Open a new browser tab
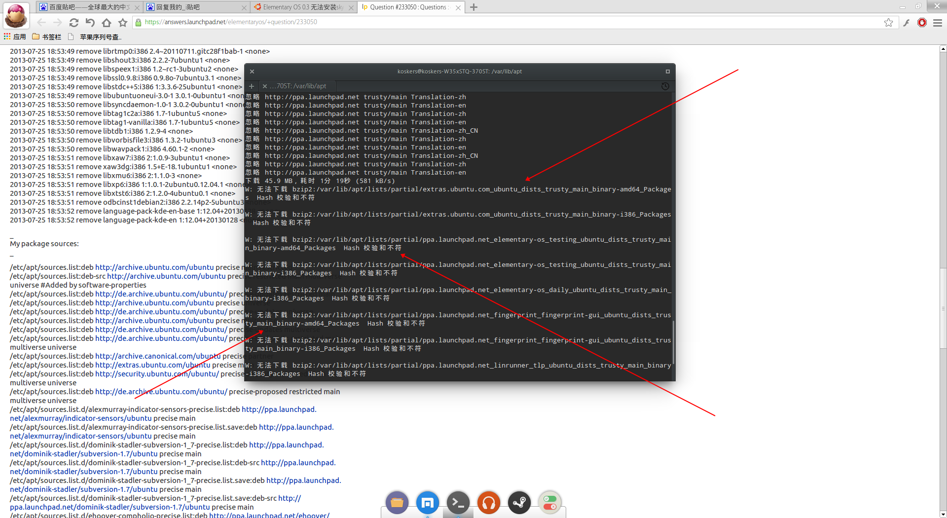The width and height of the screenshot is (947, 518). coord(473,7)
